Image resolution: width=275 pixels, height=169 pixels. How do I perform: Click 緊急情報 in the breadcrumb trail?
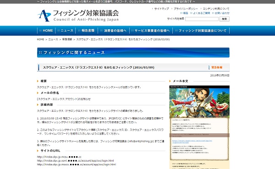coord(67,39)
